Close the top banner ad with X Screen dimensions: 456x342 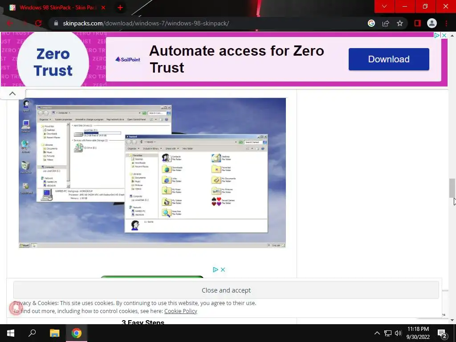coord(444,35)
